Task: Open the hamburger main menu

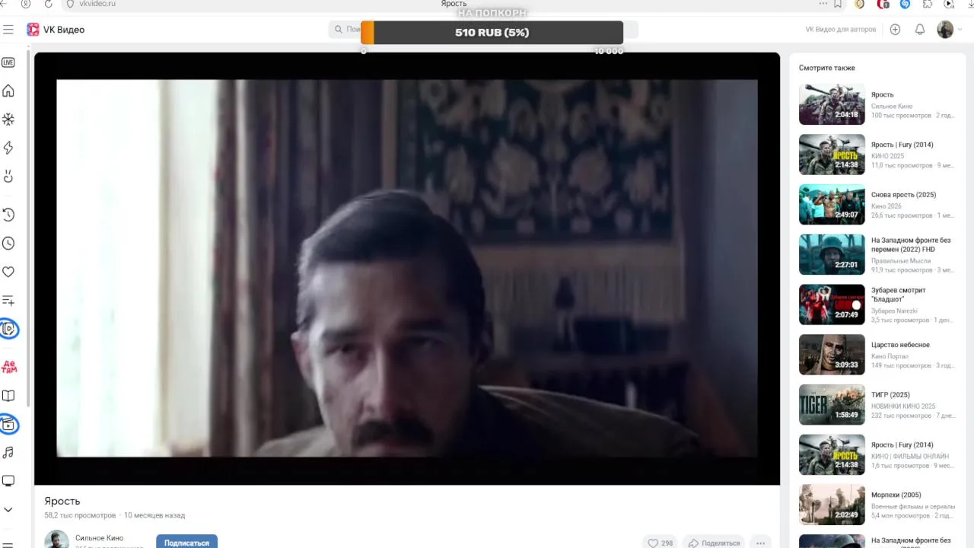Action: (8, 30)
